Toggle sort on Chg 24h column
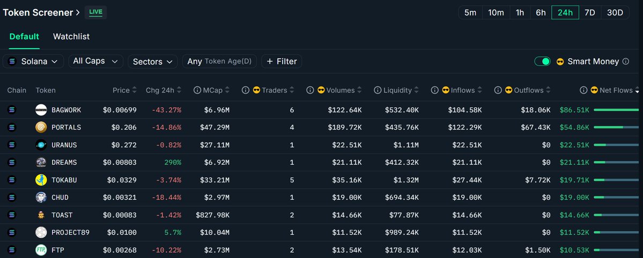 (x=163, y=90)
